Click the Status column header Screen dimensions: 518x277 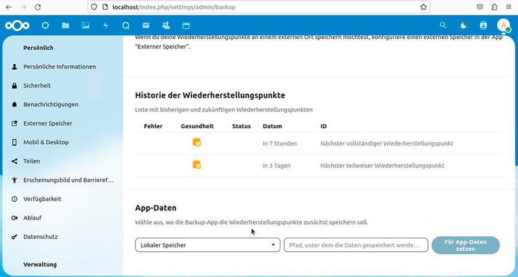click(x=242, y=126)
